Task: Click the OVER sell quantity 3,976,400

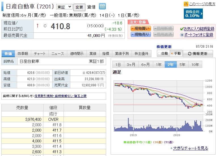Action: tap(33, 119)
